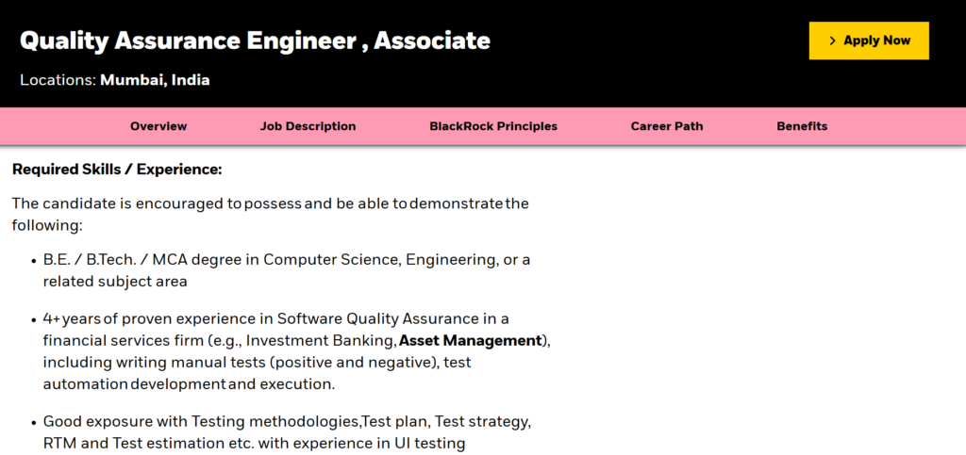Switch to the Job Description tab

(308, 126)
